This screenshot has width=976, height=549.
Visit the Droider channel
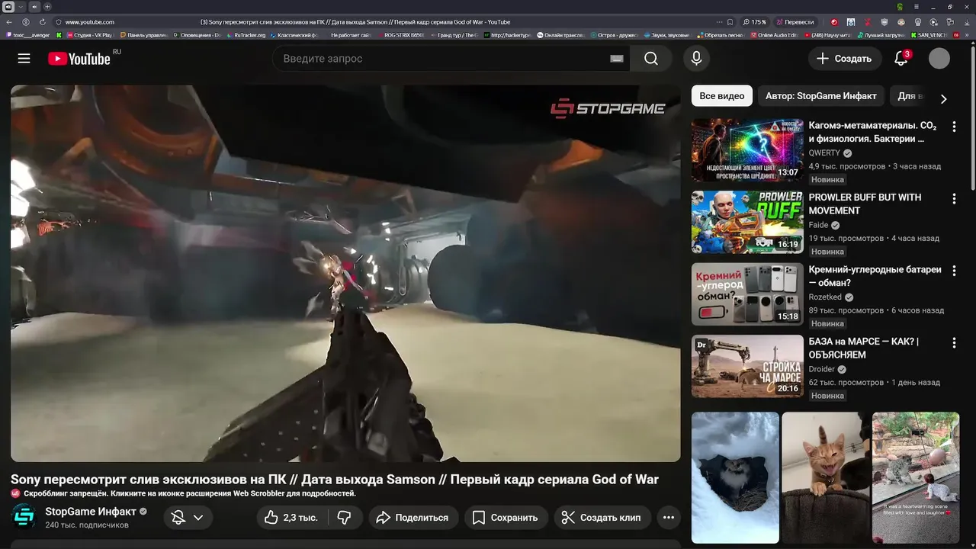pyautogui.click(x=822, y=369)
